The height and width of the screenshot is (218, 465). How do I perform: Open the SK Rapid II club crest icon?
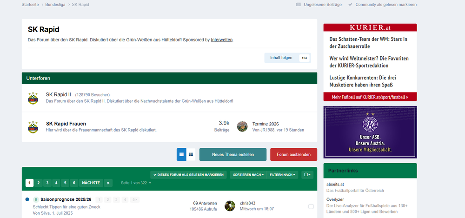(33, 98)
